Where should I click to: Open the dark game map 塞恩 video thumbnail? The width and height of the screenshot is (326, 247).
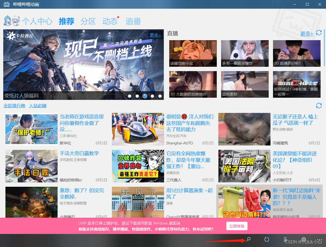click(32, 202)
